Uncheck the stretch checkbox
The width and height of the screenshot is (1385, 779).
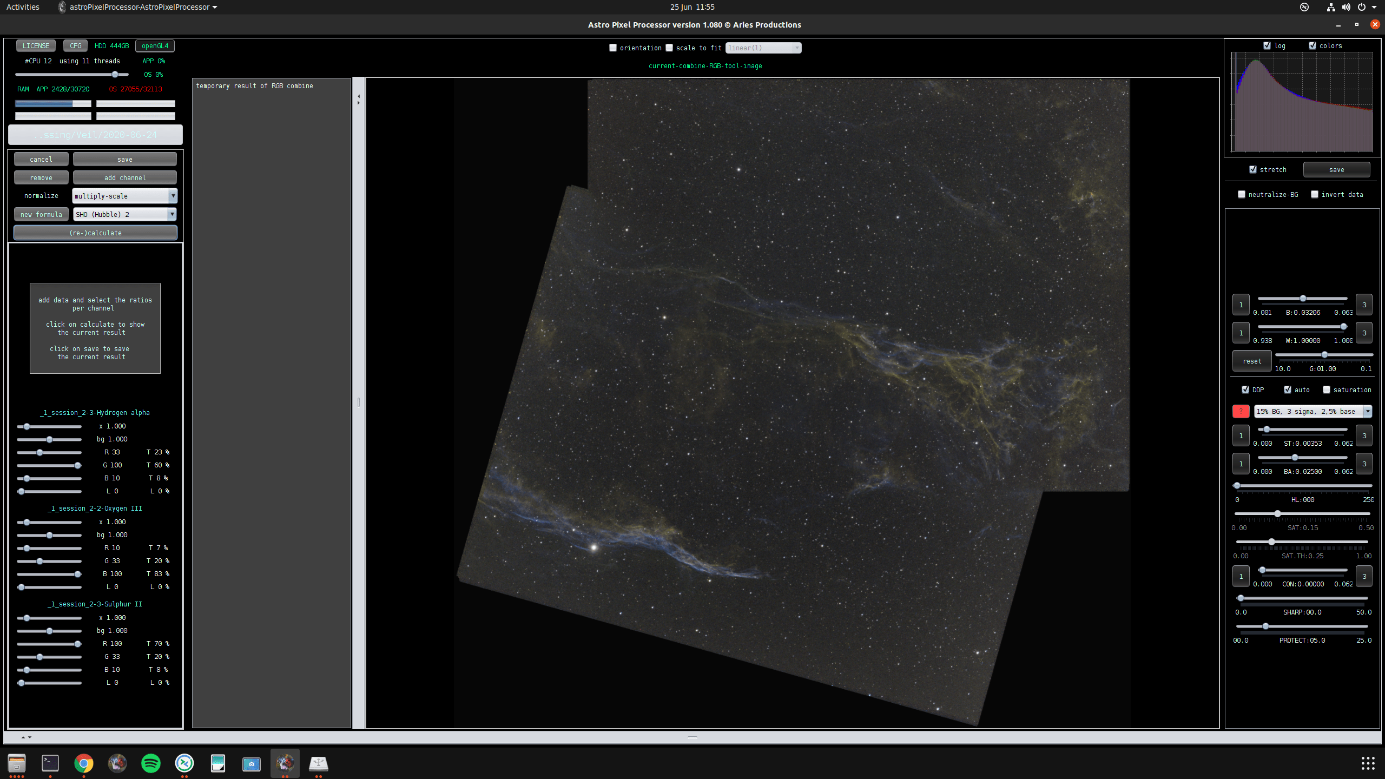point(1253,170)
